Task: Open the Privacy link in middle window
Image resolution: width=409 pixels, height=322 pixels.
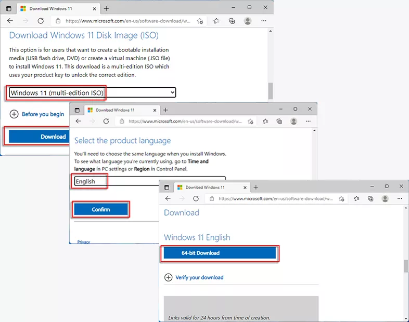Action: click(x=83, y=242)
